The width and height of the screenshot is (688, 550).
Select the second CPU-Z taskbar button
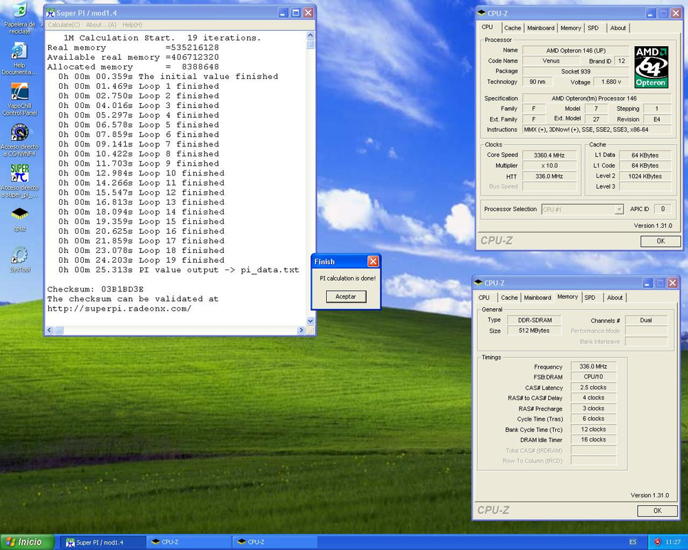275,542
